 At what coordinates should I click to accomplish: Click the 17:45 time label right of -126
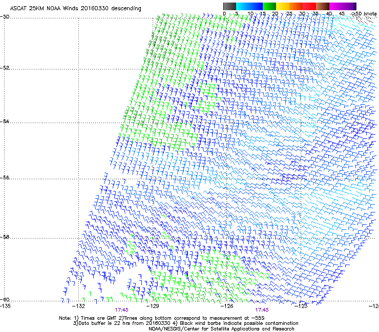(x=262, y=310)
